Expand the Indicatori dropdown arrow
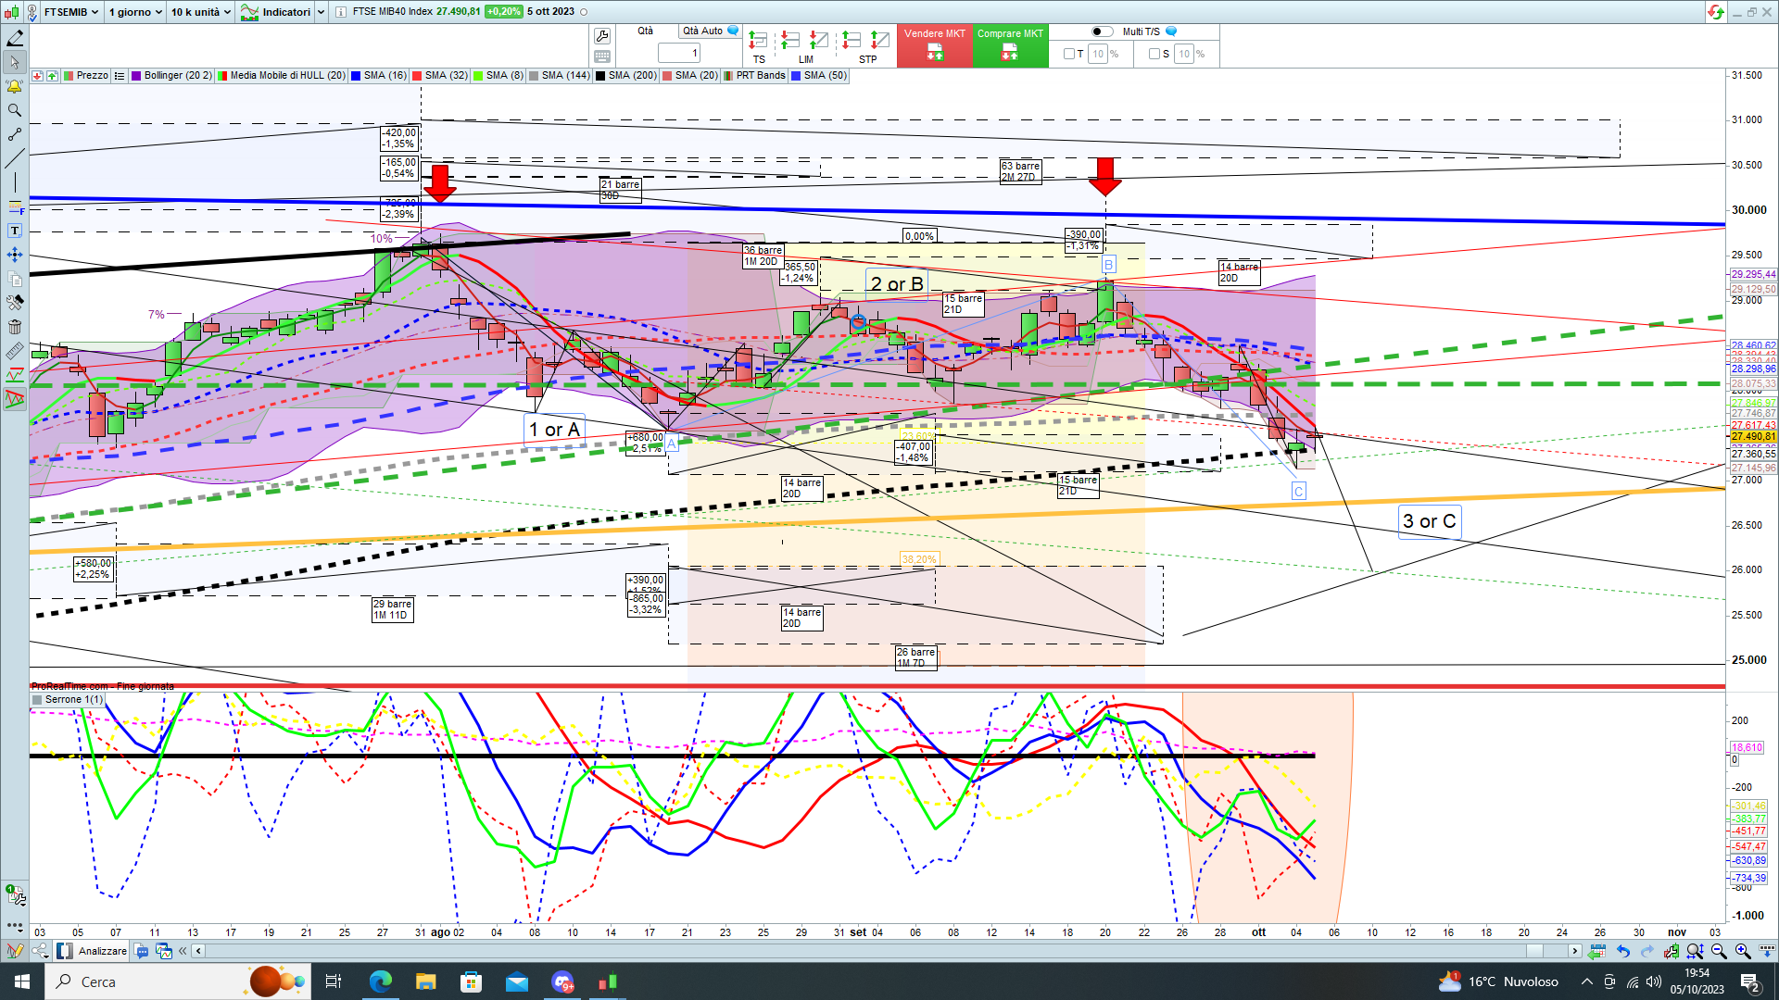The width and height of the screenshot is (1779, 1000). [322, 12]
